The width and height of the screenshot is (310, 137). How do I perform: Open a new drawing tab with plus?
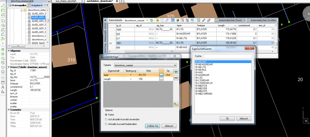coord(121,1)
